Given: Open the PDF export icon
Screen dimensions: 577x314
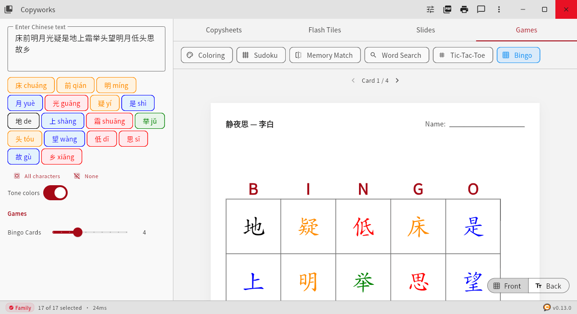Looking at the screenshot, I should pos(447,9).
